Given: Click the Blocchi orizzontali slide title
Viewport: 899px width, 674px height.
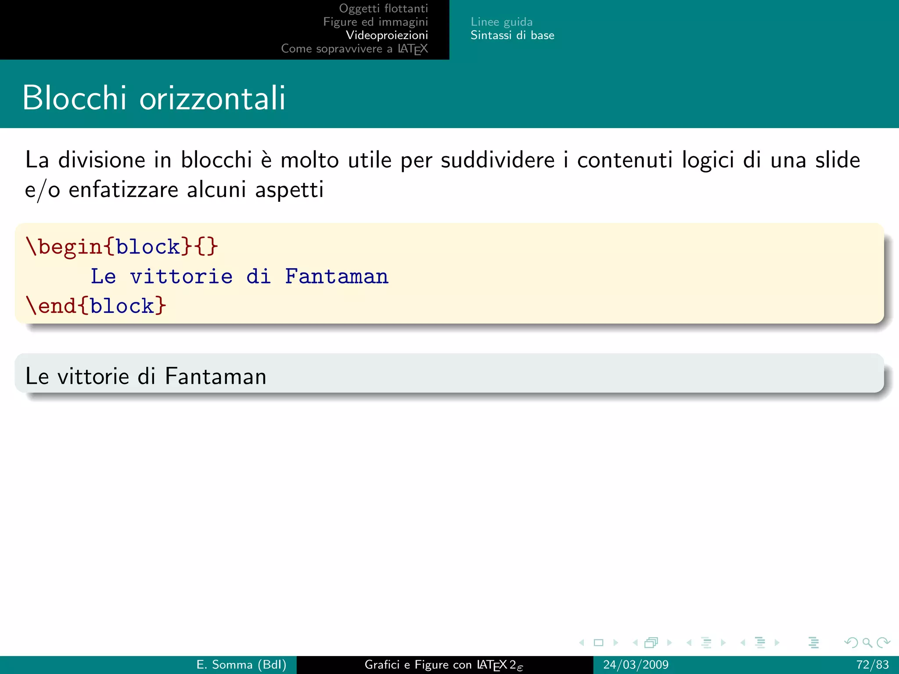Looking at the screenshot, I should (154, 98).
